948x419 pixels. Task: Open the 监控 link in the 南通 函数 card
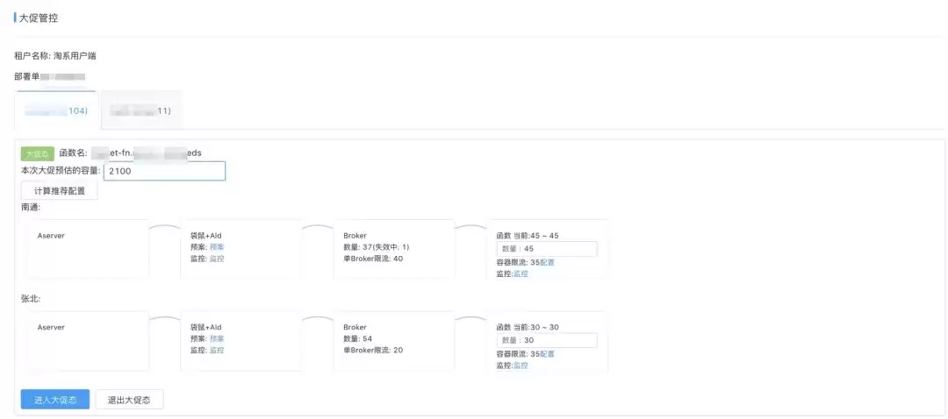pos(521,273)
